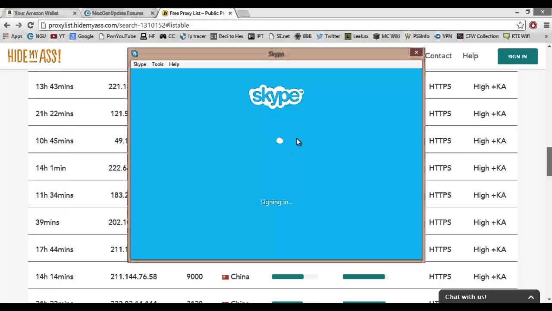552x311 pixels.
Task: Expand the Chat with us panel arrow
Action: (531, 297)
